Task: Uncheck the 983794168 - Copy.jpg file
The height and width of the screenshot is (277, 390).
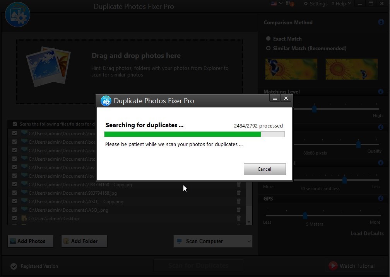Action: (x=14, y=184)
